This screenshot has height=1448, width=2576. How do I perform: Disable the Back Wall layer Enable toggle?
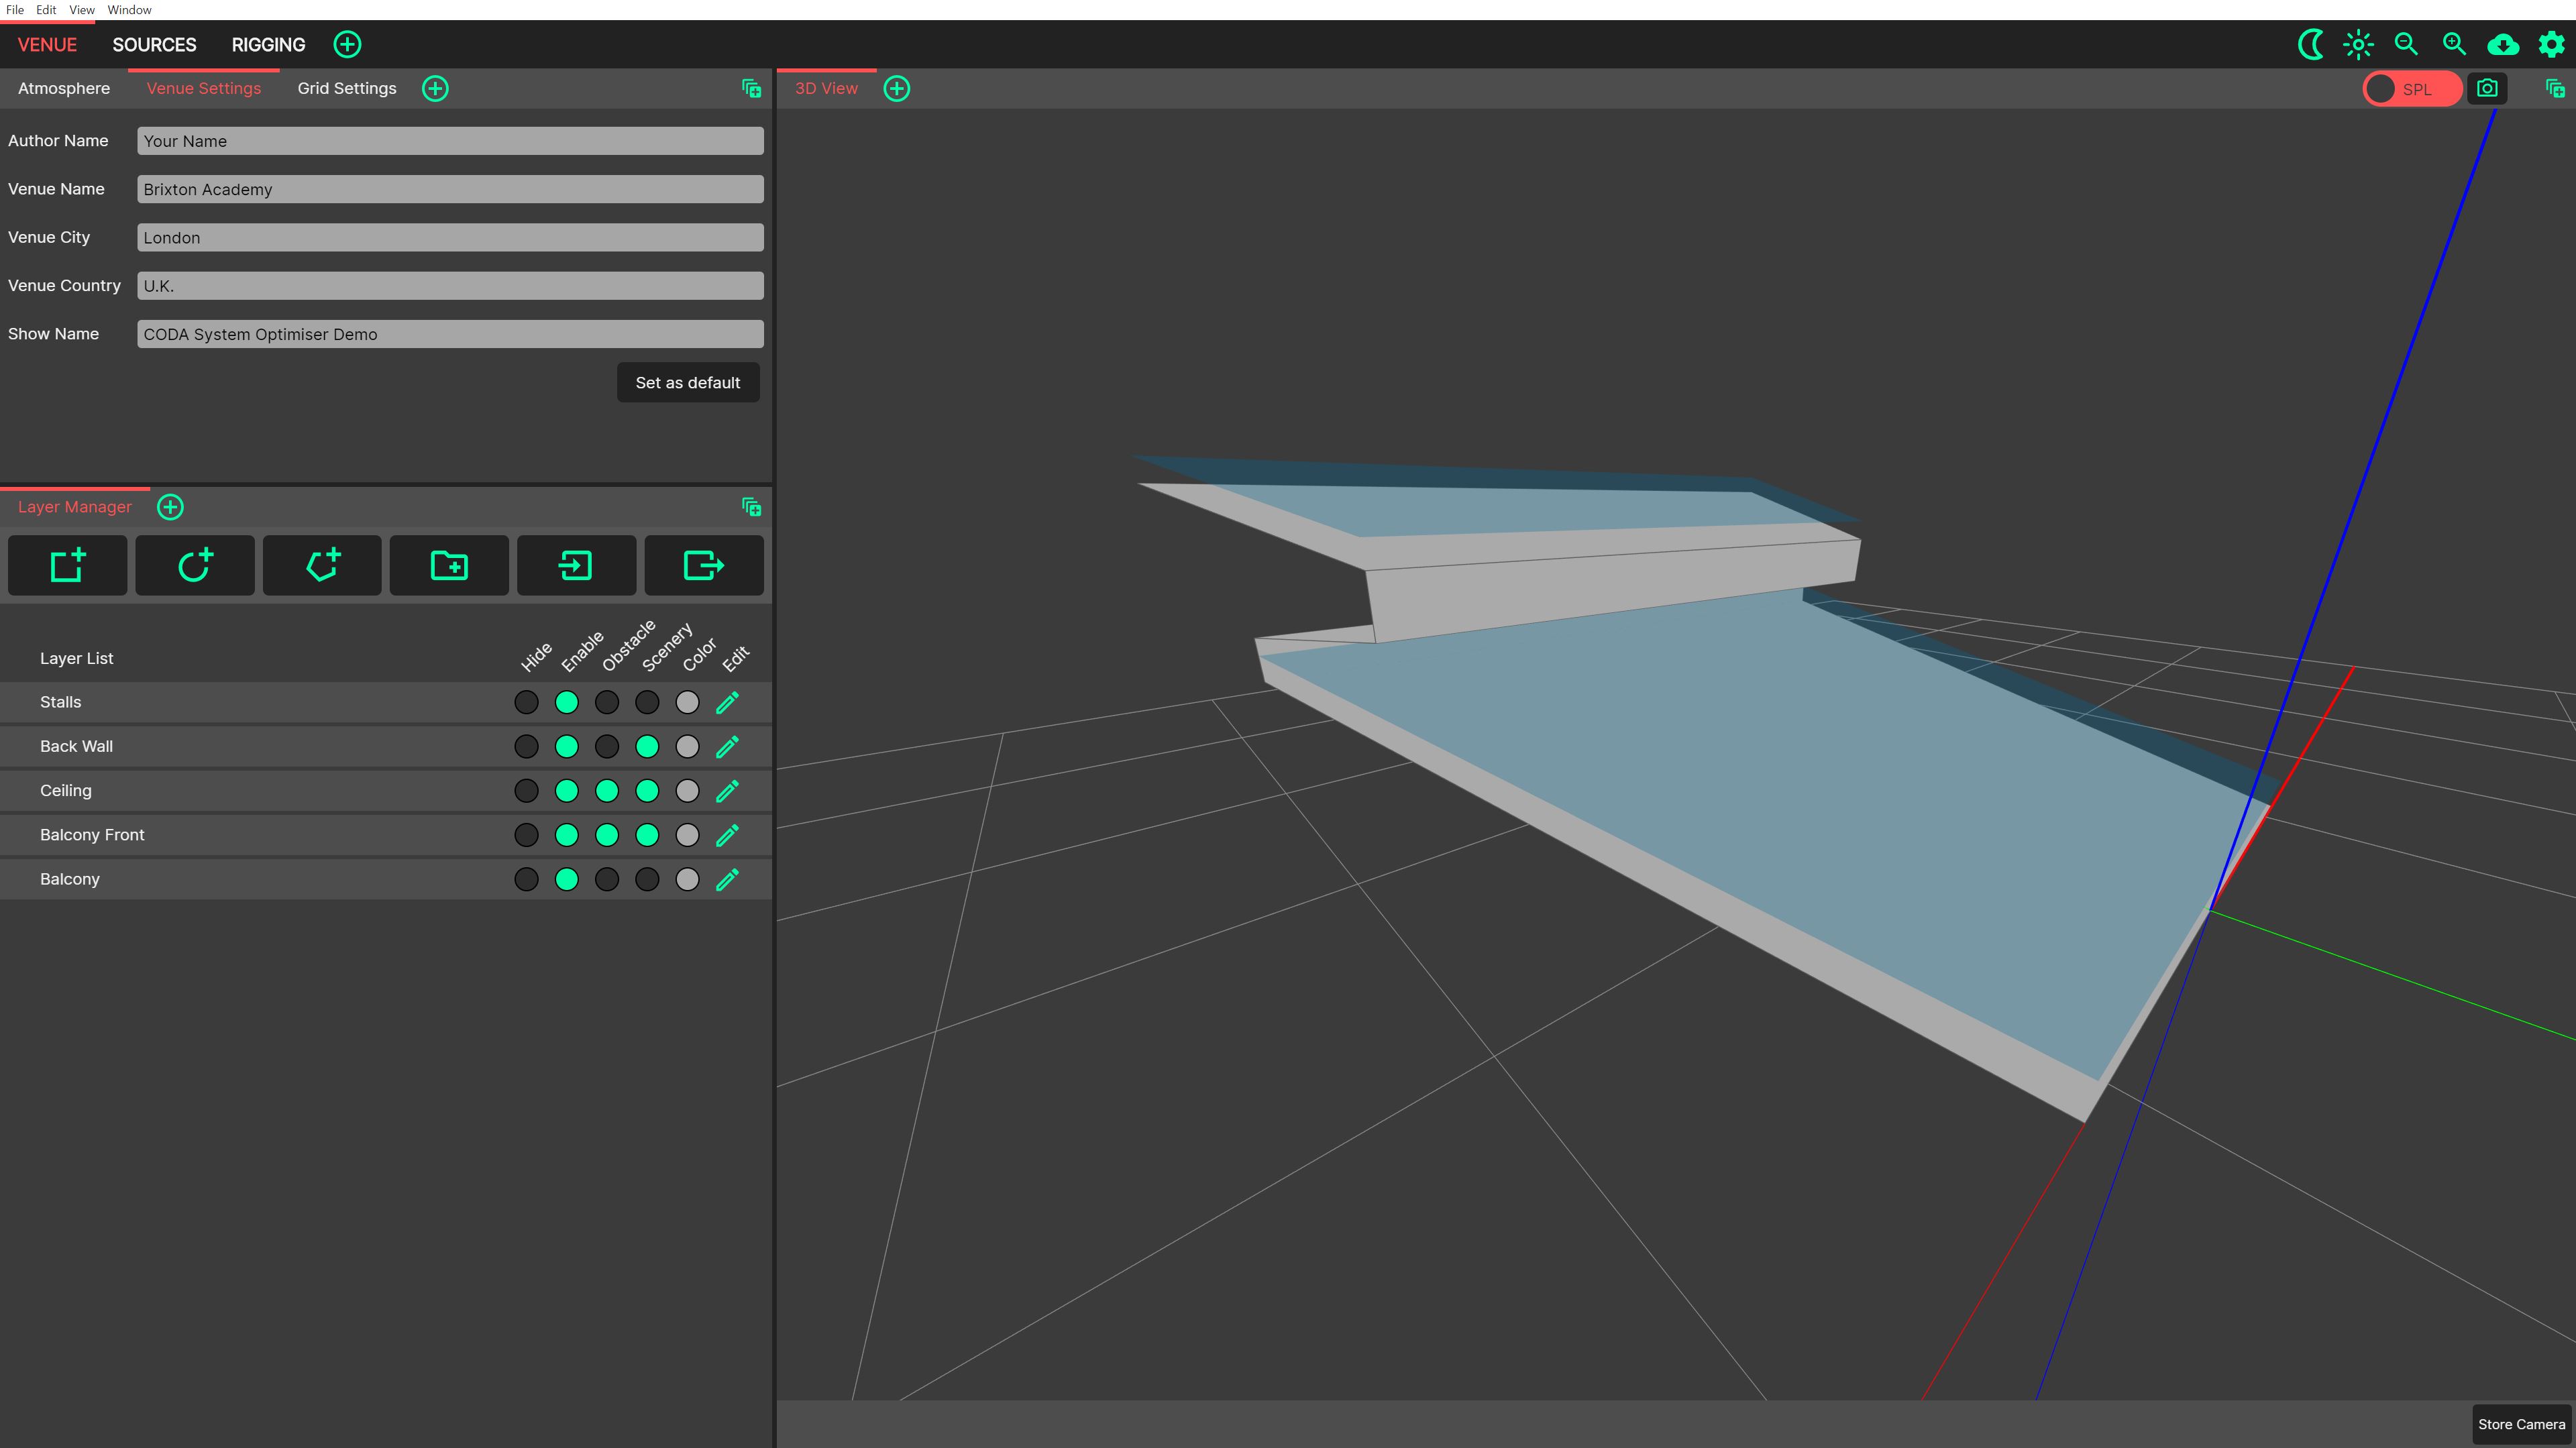click(x=566, y=746)
